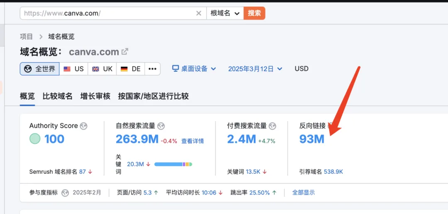Screen dimensions: 448x214
Task: Click the +4.7% paid traffic change
Action: point(267,141)
